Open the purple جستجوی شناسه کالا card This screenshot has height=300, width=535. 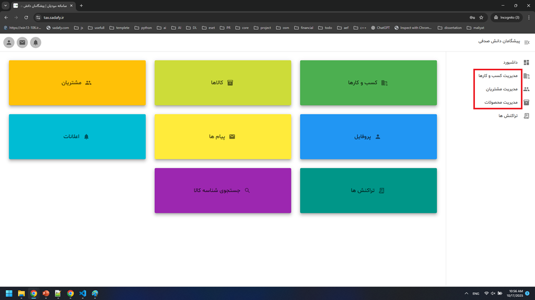223,191
